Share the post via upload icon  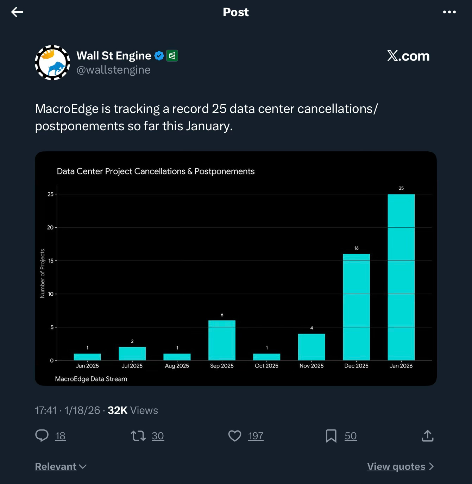coord(427,436)
